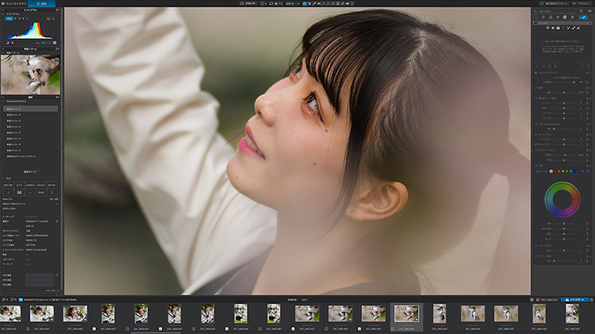
Task: Collapse the Advanced History panel
Action: coord(3,102)
